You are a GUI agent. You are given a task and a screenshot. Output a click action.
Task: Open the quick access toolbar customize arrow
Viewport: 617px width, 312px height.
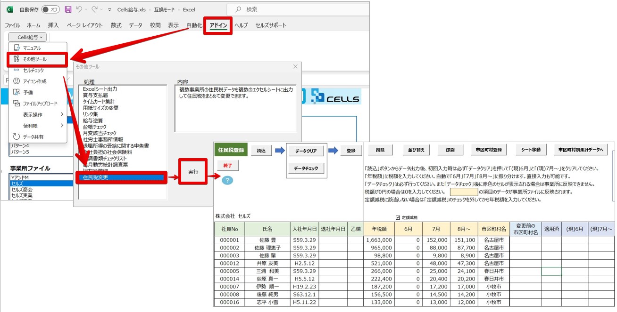click(x=109, y=9)
